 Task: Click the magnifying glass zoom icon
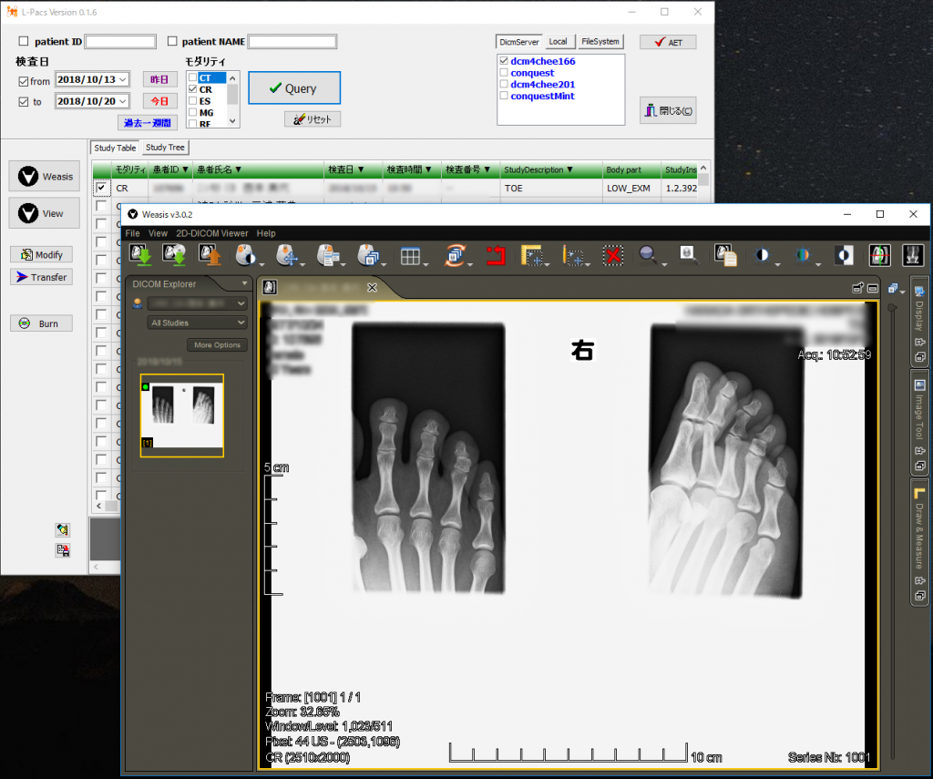648,255
